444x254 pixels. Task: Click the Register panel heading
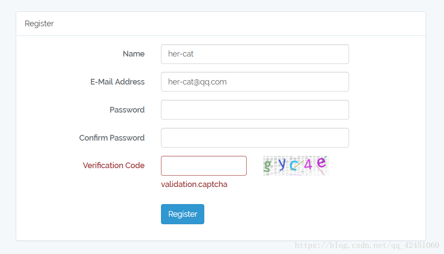(39, 24)
